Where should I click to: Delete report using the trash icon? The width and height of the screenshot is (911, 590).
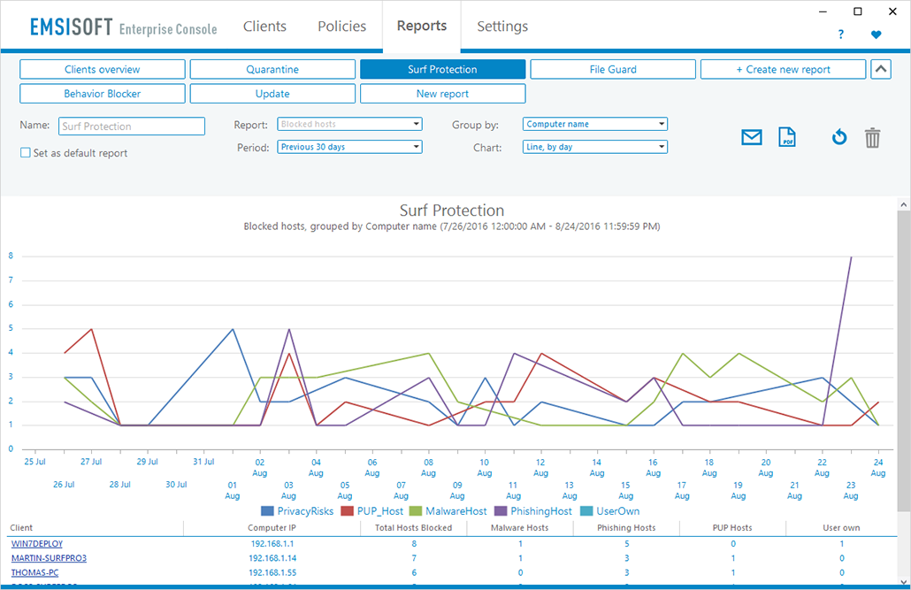872,138
